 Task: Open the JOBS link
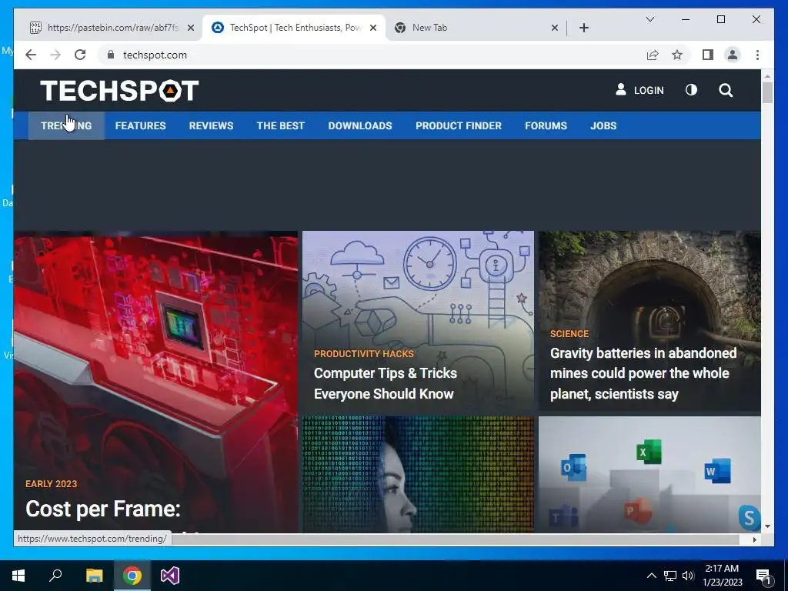tap(603, 125)
